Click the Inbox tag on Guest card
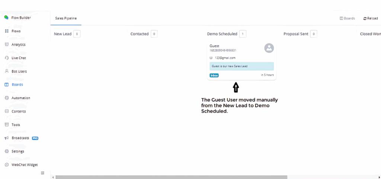The height and width of the screenshot is (179, 381). coord(214,75)
